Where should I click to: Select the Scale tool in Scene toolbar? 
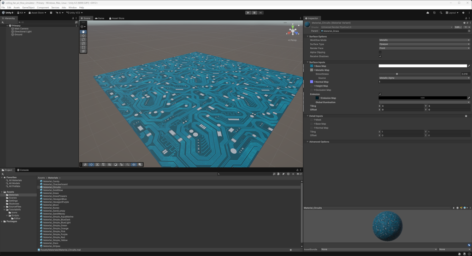click(83, 43)
